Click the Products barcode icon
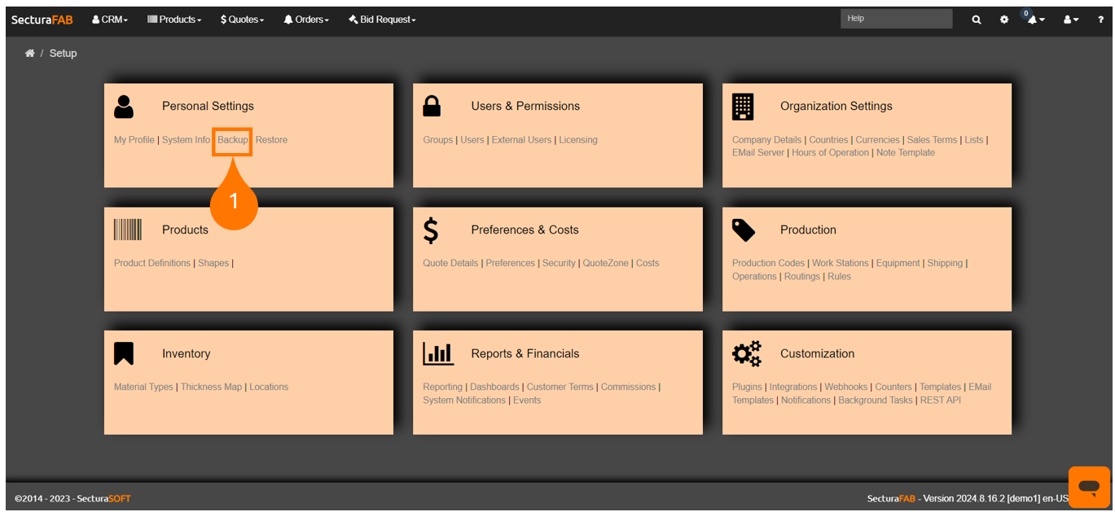 pyautogui.click(x=128, y=230)
